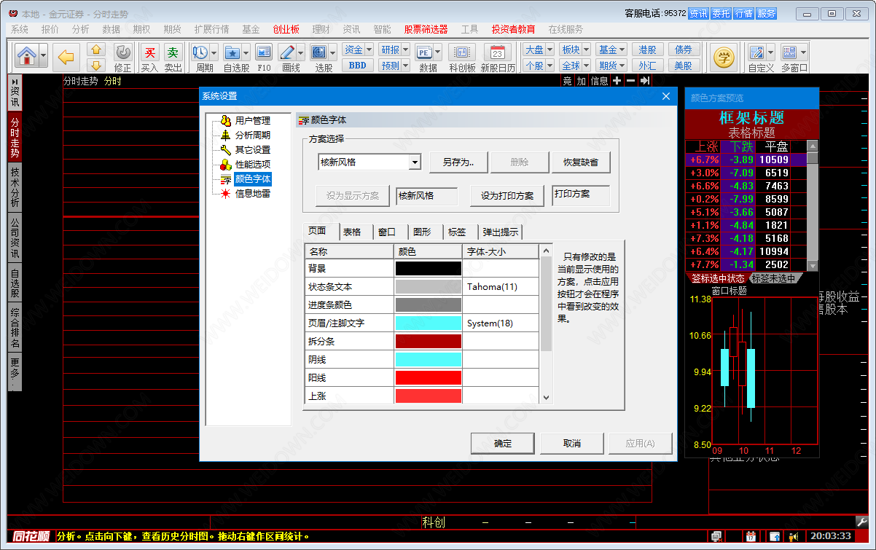Open the 新股日历 calendar icon
The image size is (876, 550).
coord(498,52)
